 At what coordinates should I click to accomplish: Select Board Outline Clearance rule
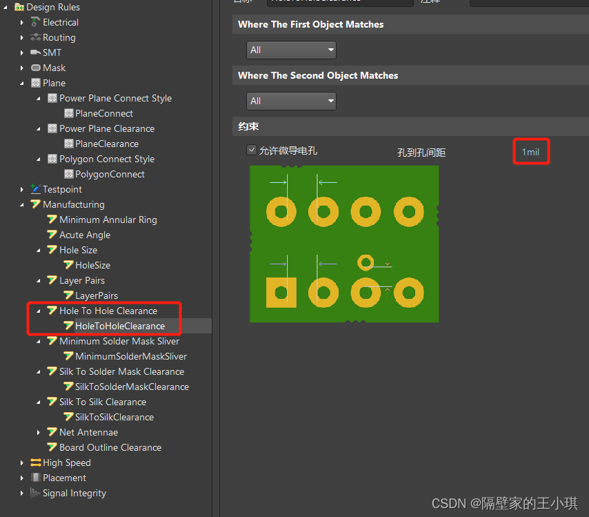coord(110,447)
